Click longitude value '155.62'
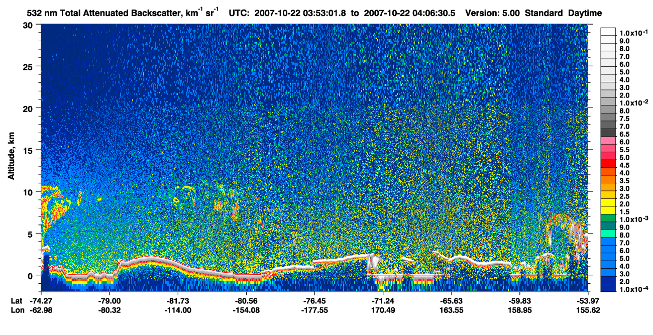 589,310
